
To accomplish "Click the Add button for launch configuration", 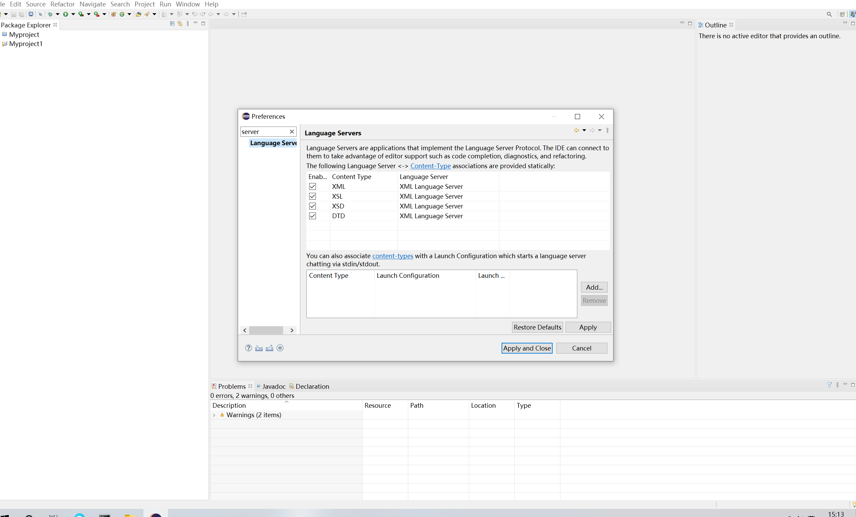I will (593, 287).
